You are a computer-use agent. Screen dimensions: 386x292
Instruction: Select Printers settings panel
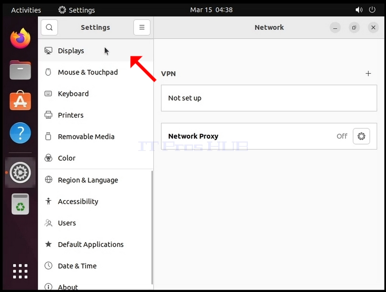point(96,115)
